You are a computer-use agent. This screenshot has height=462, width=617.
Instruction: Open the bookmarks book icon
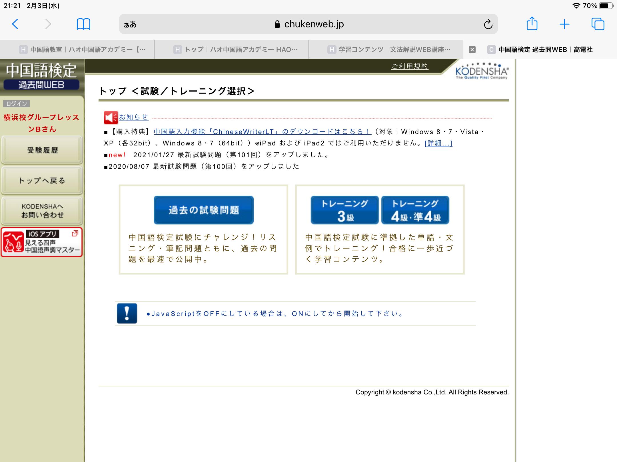pyautogui.click(x=83, y=24)
